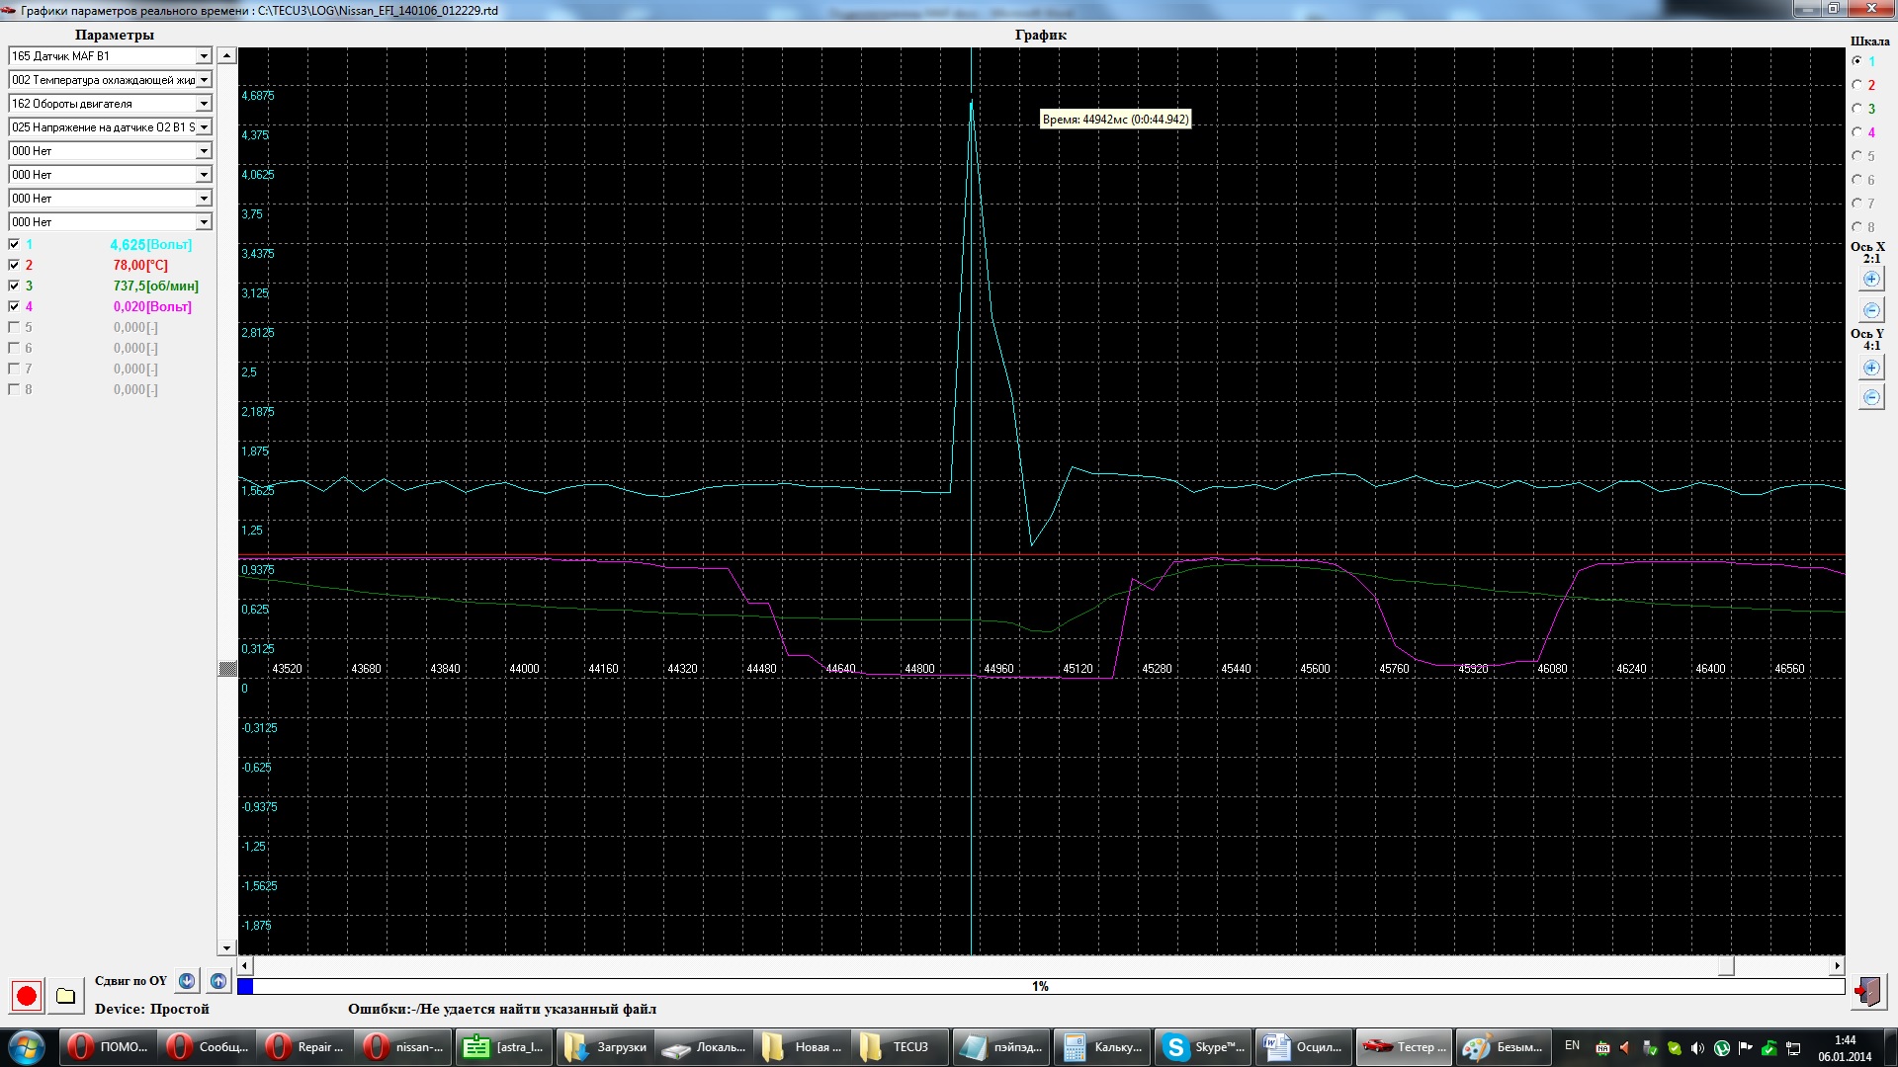Switch to Skype in the taskbar
Image resolution: width=1898 pixels, height=1067 pixels.
[x=1203, y=1047]
